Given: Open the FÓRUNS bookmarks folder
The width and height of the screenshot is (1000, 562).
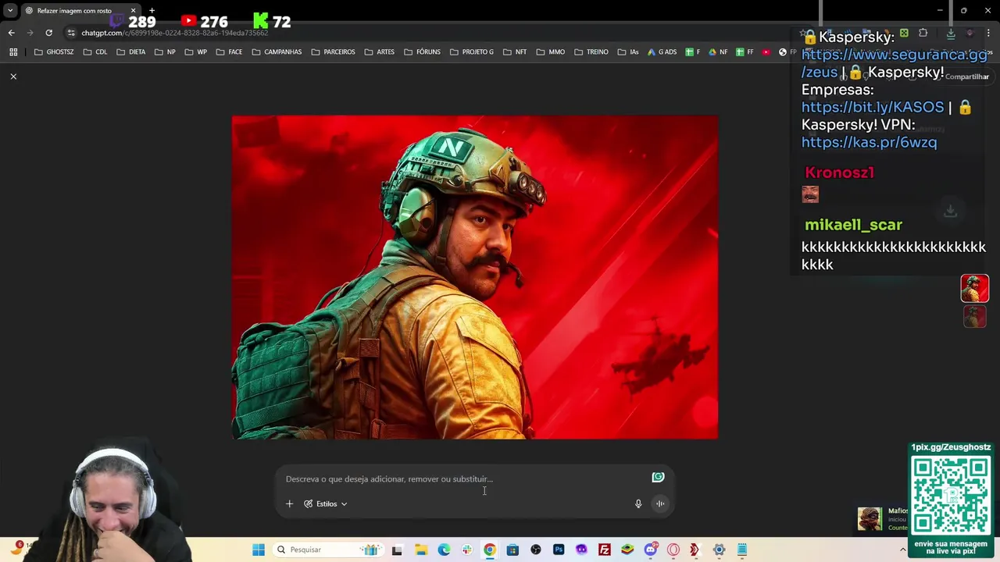Looking at the screenshot, I should pos(421,52).
